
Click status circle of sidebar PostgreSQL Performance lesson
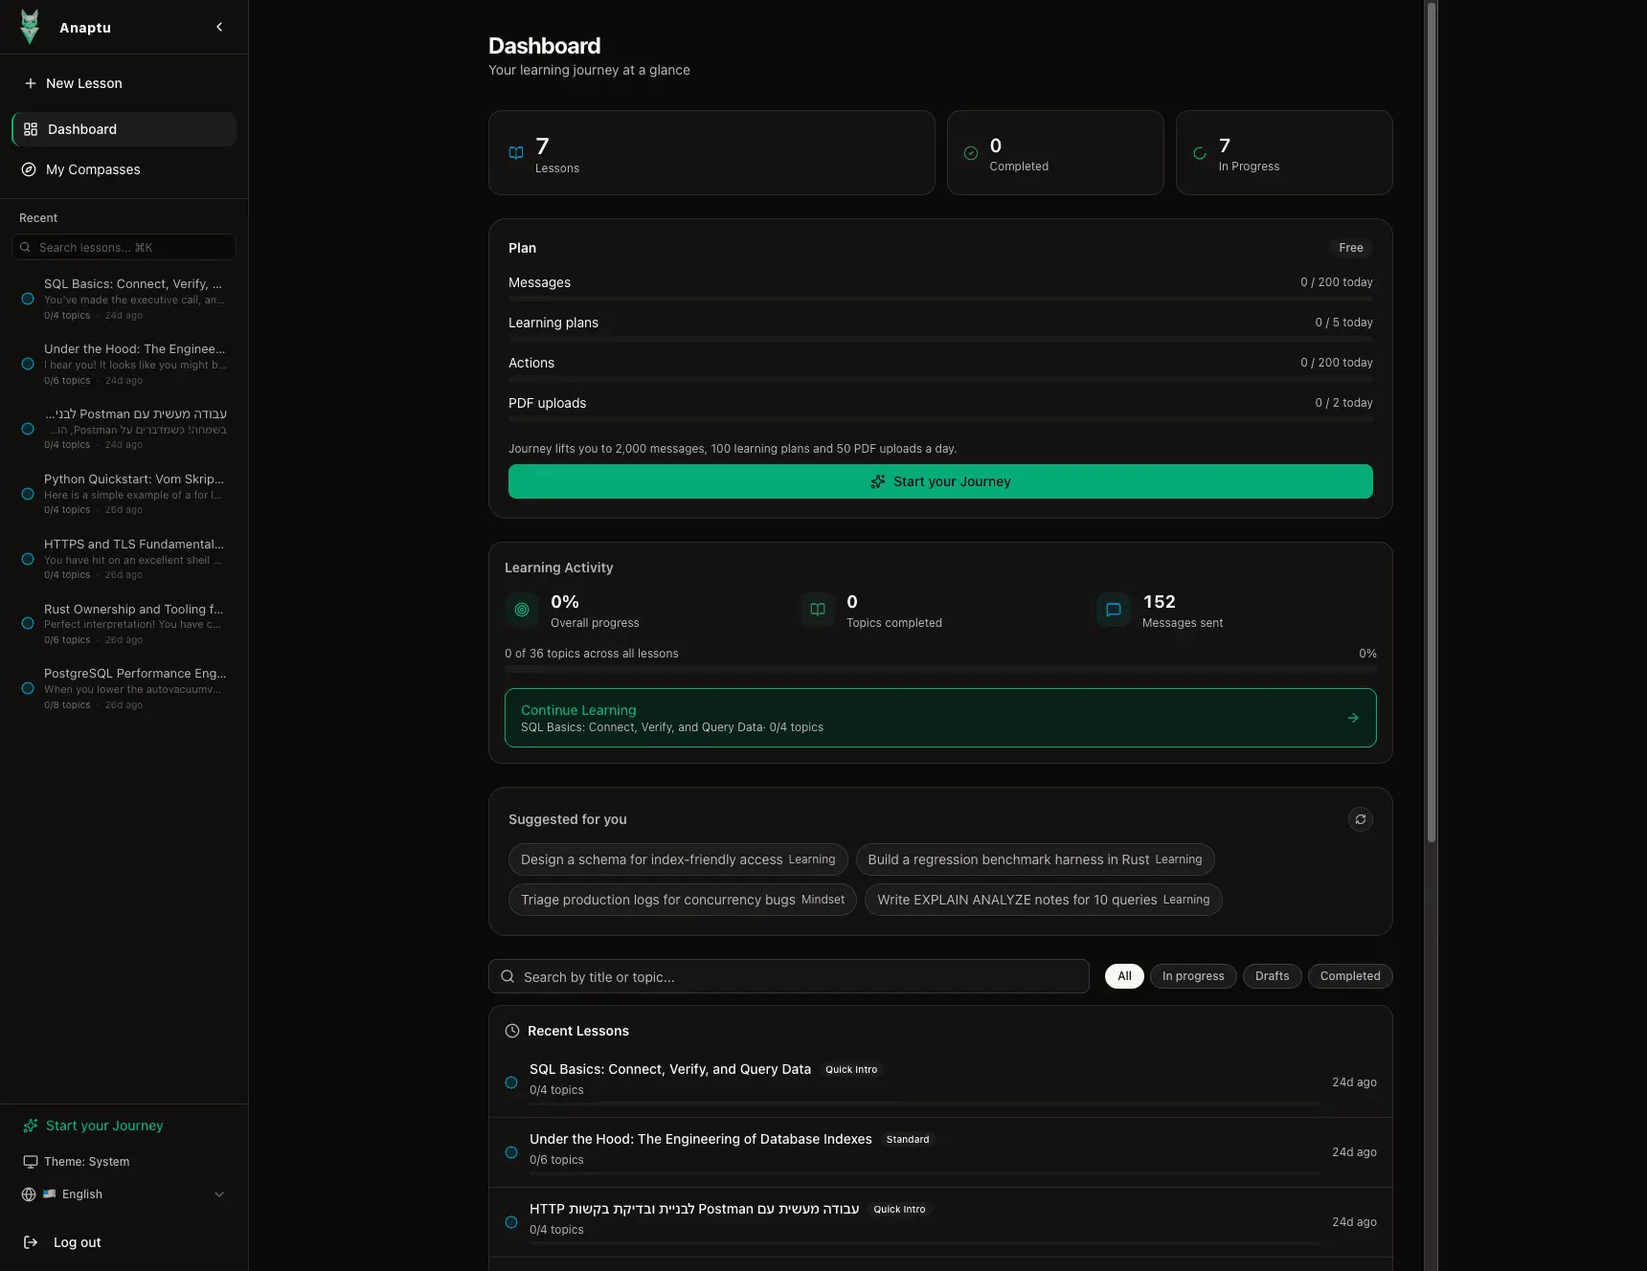tap(28, 688)
